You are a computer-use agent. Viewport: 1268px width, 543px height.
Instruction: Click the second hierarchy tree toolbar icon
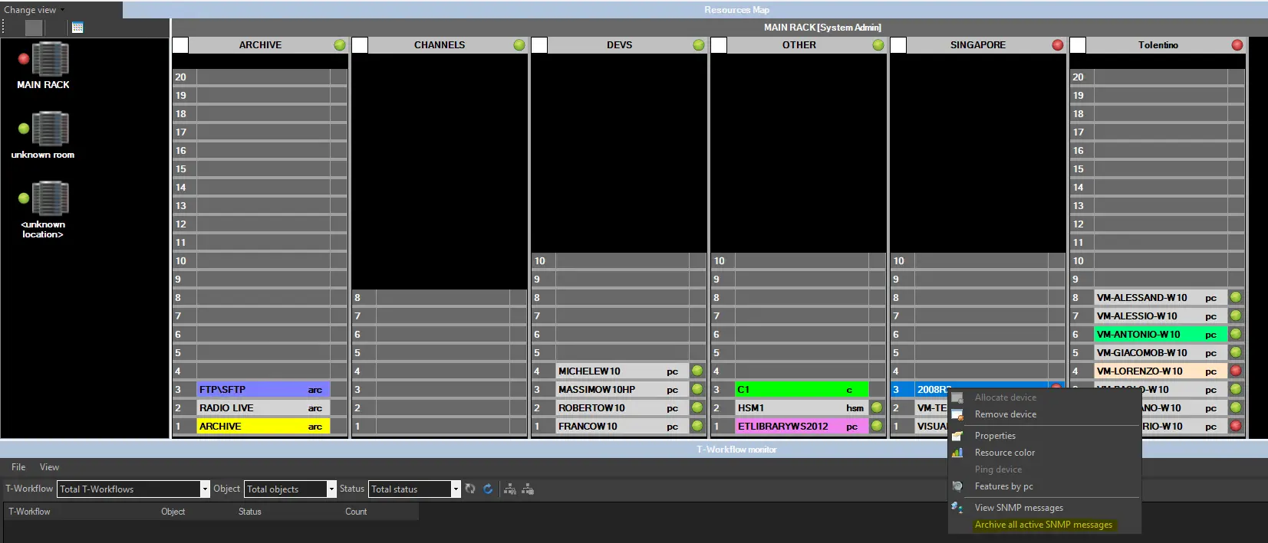pyautogui.click(x=528, y=489)
